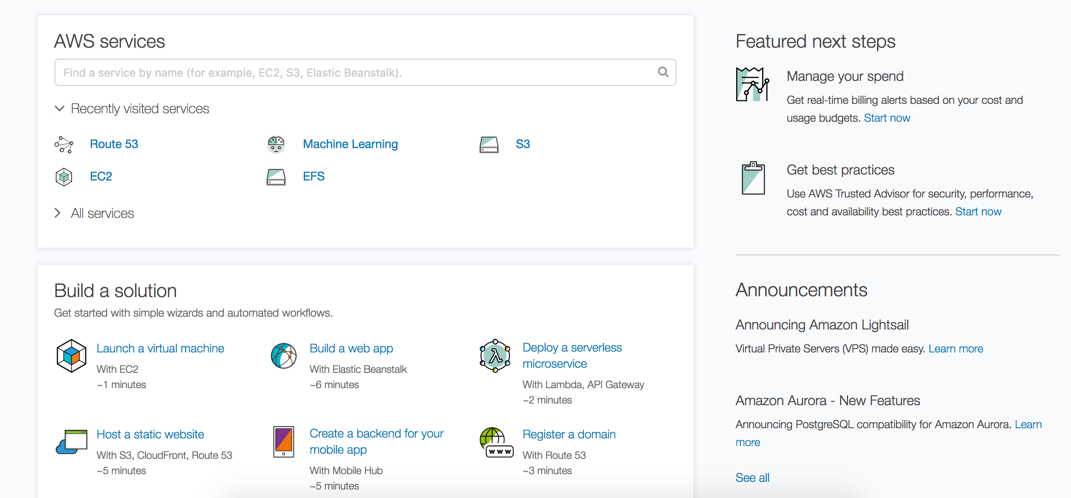Image resolution: width=1071 pixels, height=498 pixels.
Task: Click Learn more for Amazon Lightsail
Action: pyautogui.click(x=956, y=349)
